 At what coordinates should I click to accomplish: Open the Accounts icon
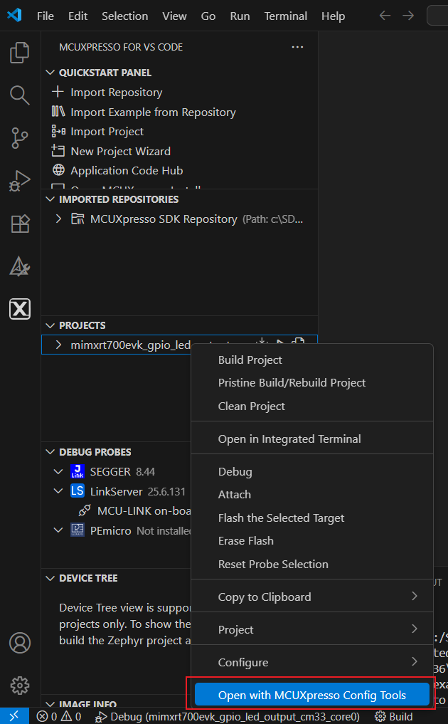click(x=20, y=643)
